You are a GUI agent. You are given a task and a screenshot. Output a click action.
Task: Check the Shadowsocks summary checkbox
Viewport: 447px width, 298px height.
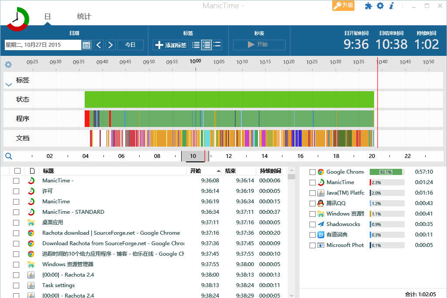click(x=313, y=225)
